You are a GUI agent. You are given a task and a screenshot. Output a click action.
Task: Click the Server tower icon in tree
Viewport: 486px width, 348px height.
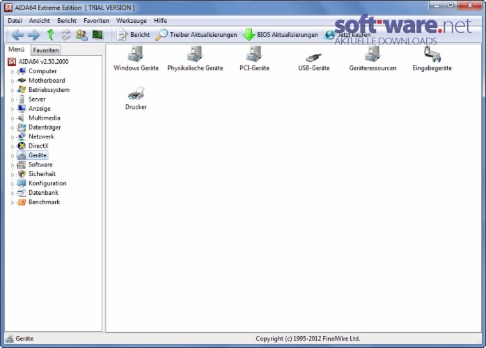coord(22,99)
